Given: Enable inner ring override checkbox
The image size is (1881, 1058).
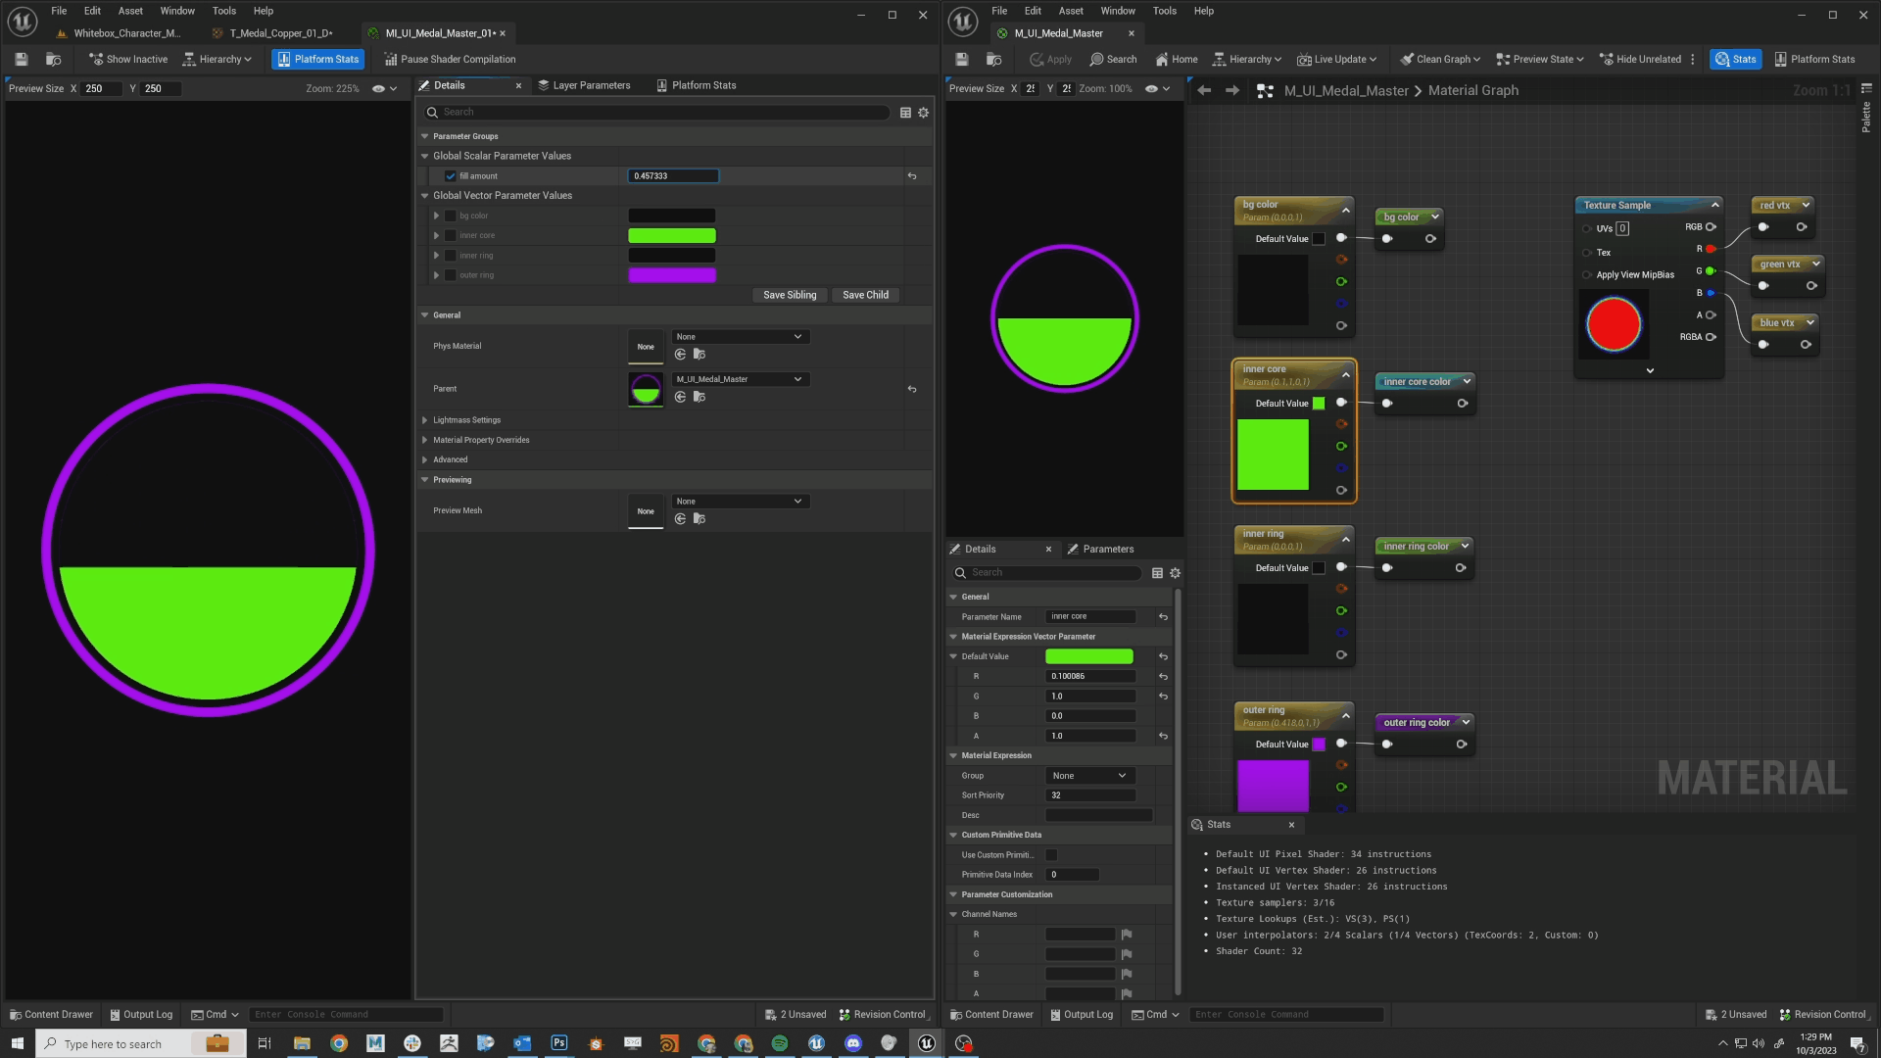Looking at the screenshot, I should click(x=451, y=256).
